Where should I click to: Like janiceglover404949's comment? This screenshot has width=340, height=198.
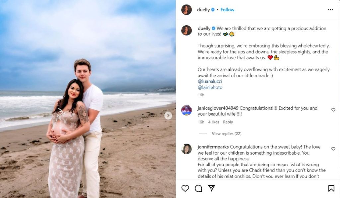tap(333, 110)
